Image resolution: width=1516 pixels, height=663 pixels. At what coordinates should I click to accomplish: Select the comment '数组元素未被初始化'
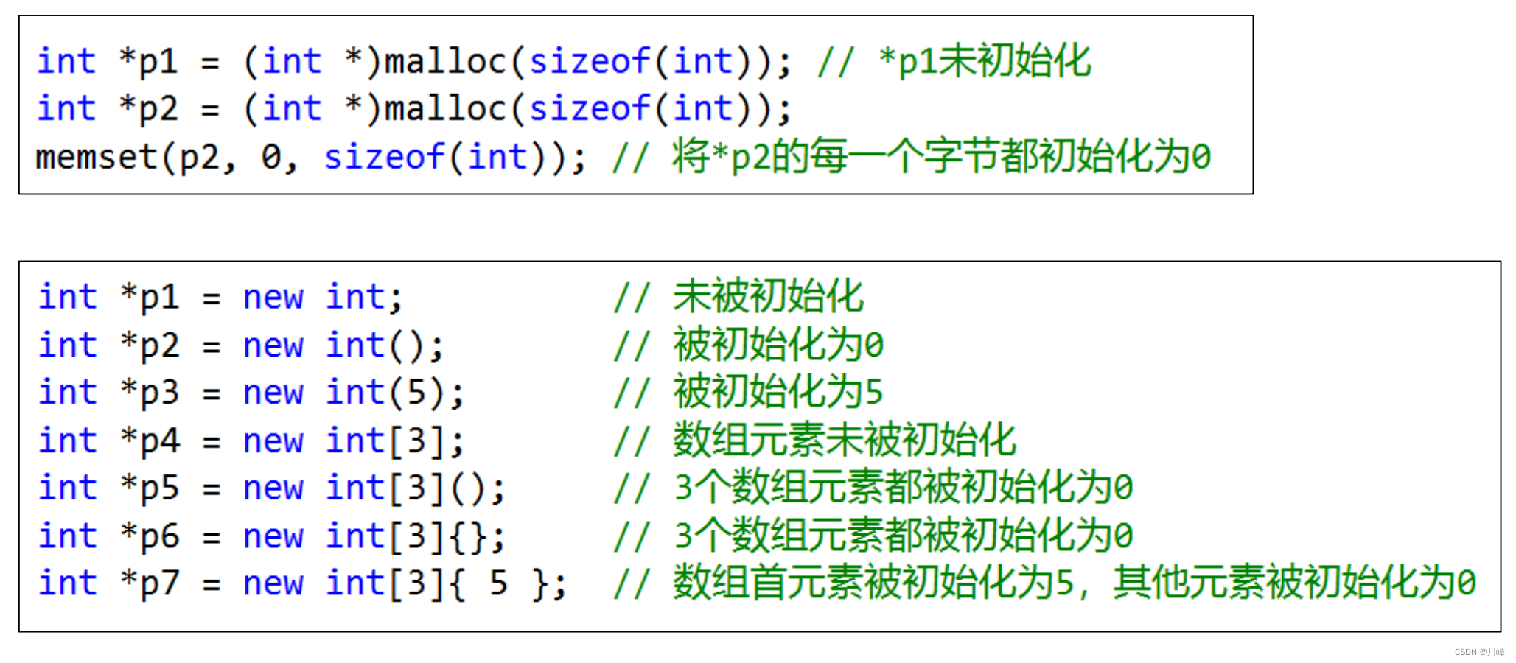[845, 441]
